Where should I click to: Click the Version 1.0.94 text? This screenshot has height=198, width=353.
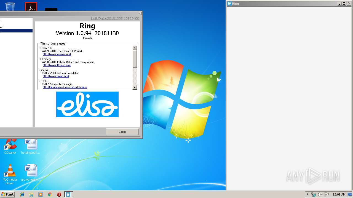tap(87, 33)
